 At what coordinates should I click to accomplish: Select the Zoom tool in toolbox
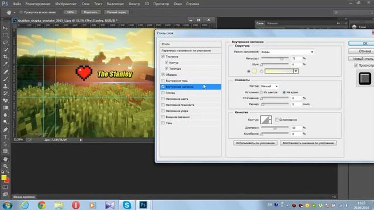pos(5,166)
